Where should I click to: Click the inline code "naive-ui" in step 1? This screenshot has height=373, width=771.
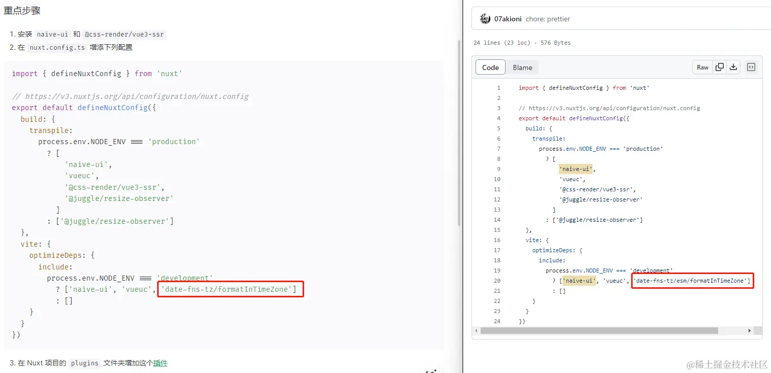52,35
